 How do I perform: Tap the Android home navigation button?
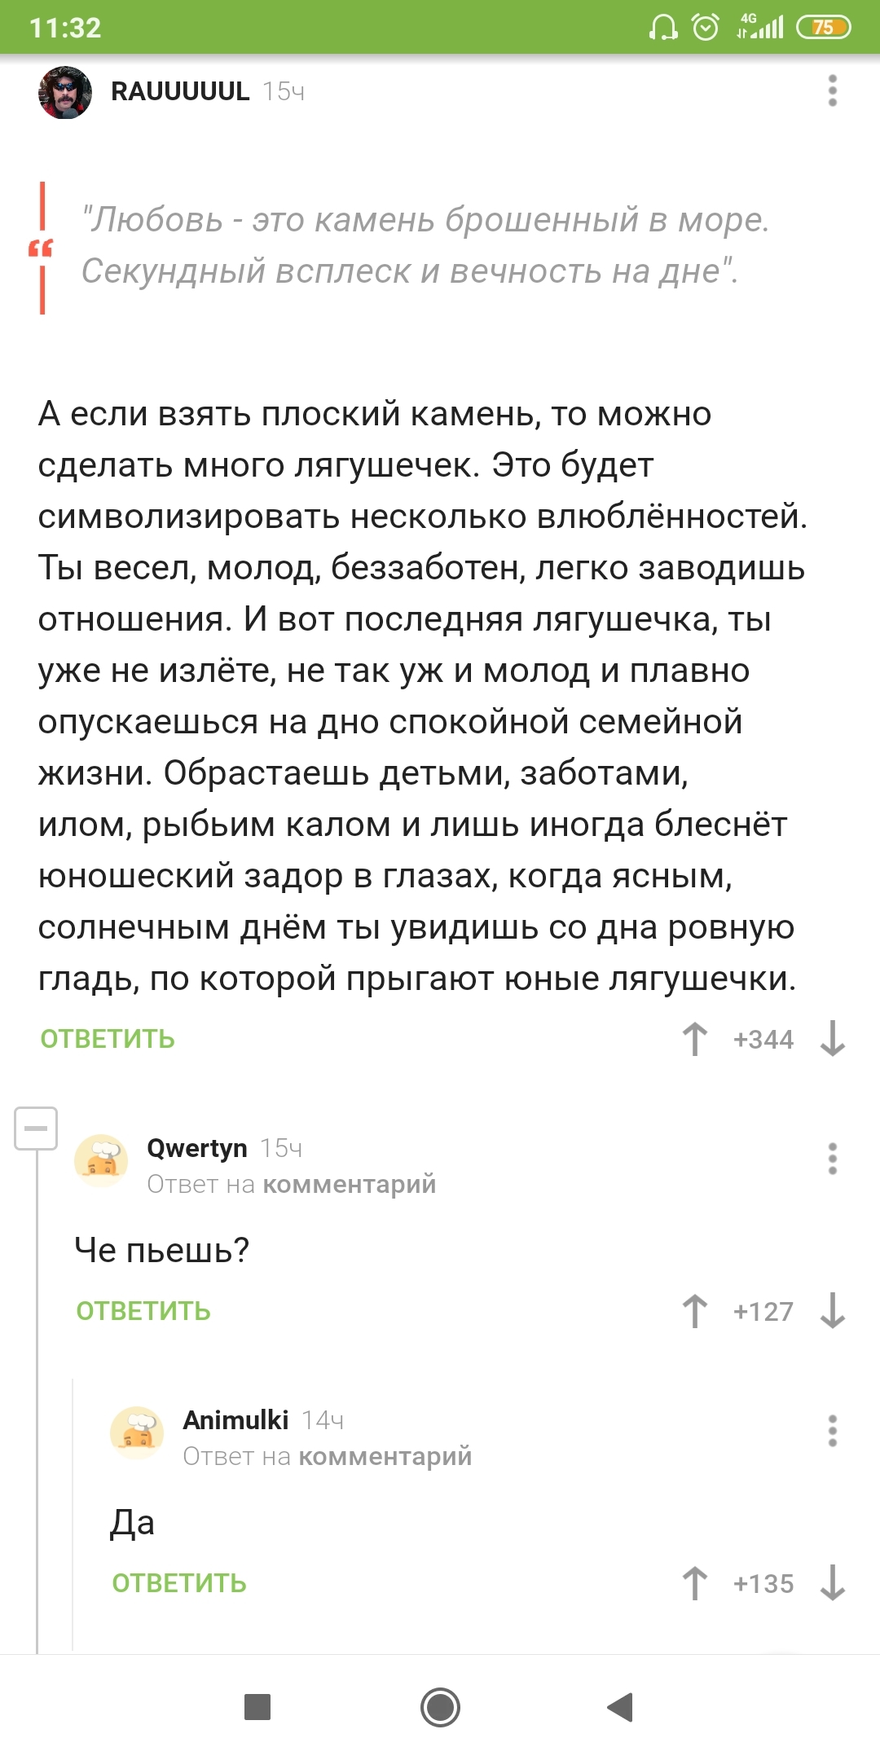pos(440,1707)
